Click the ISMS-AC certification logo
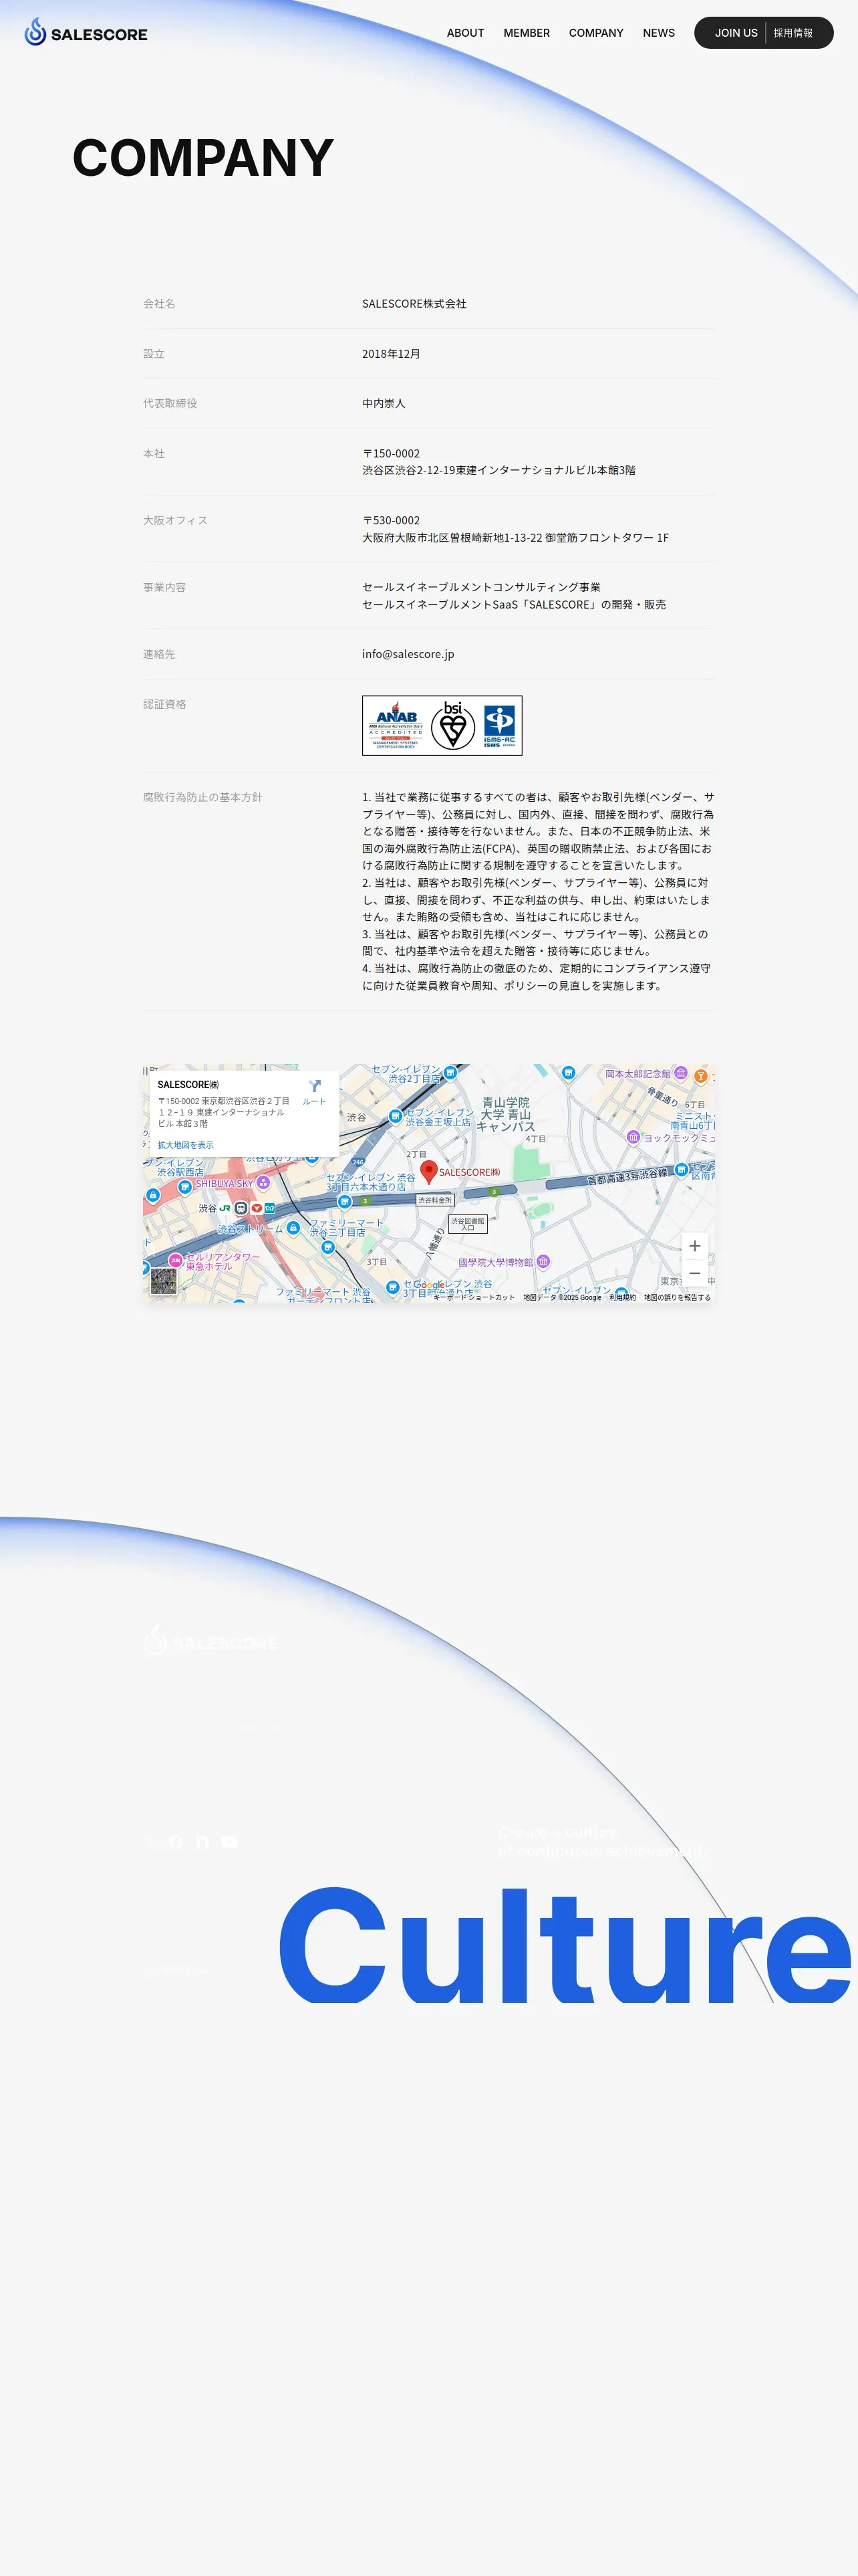 pyautogui.click(x=499, y=725)
